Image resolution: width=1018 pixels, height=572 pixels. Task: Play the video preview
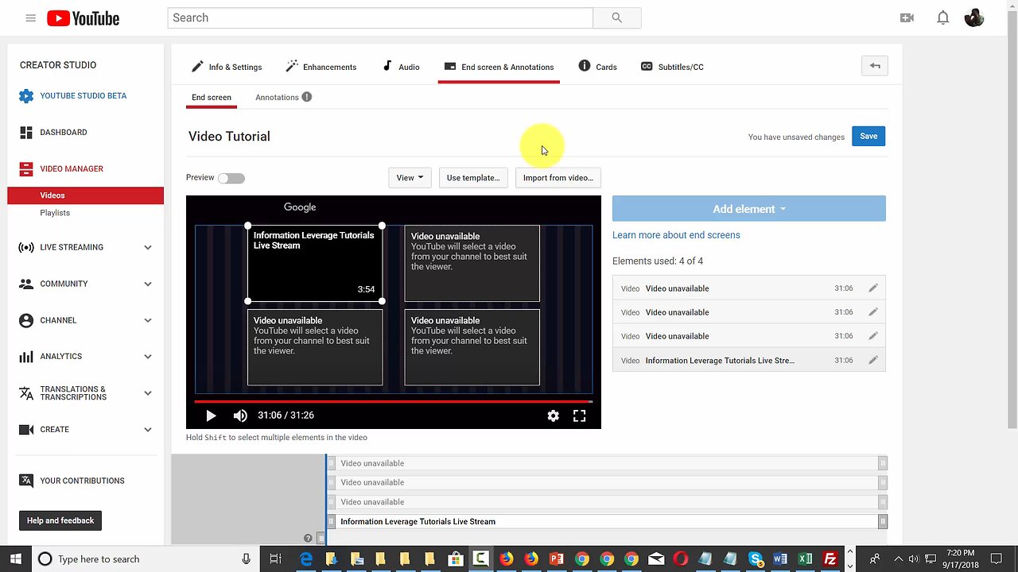coord(211,415)
